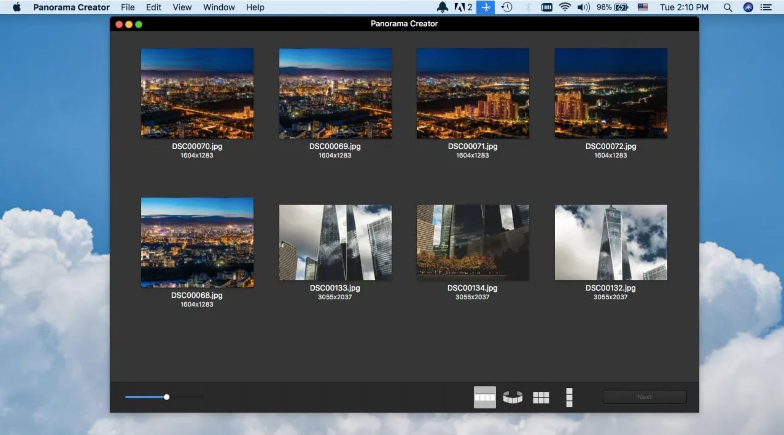784x435 pixels.
Task: Select the DSC00068.jpg city night thumbnail
Action: click(x=197, y=242)
